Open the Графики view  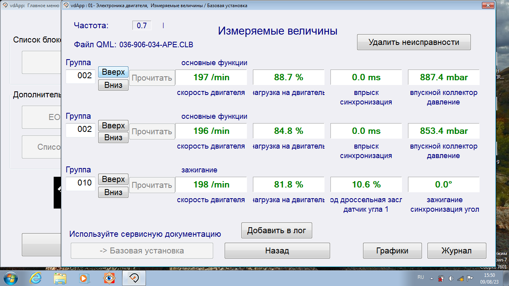click(x=392, y=251)
